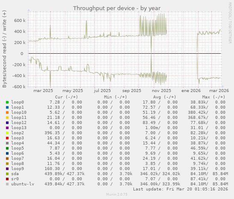Click the sda average value 346.02k
234x199 pixels.
tap(149, 174)
